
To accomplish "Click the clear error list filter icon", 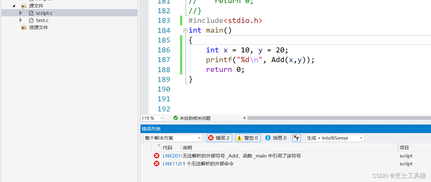I will click(296, 138).
